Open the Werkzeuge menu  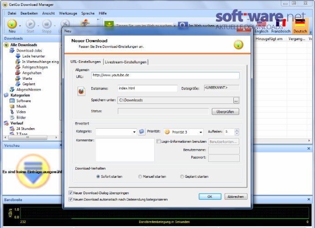(x=68, y=13)
